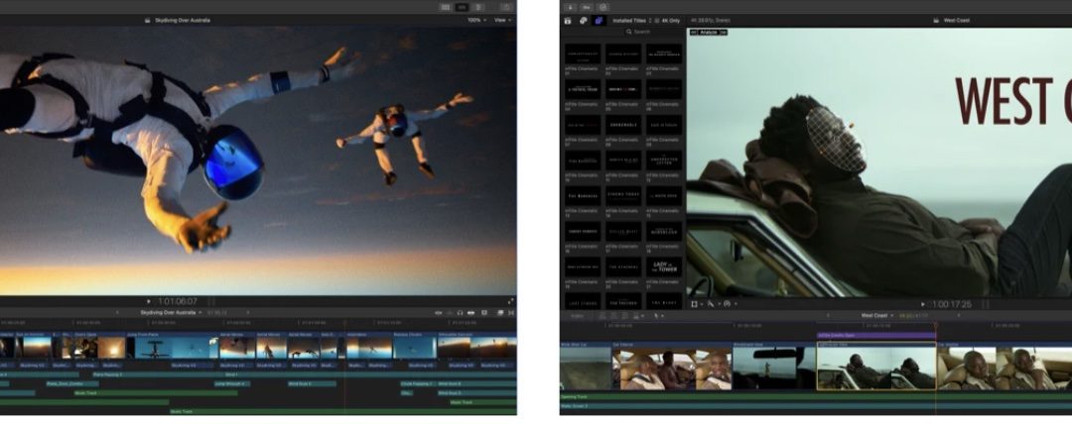Image resolution: width=1072 pixels, height=424 pixels.
Task: Click the Analyze button in the viewer
Action: (709, 32)
